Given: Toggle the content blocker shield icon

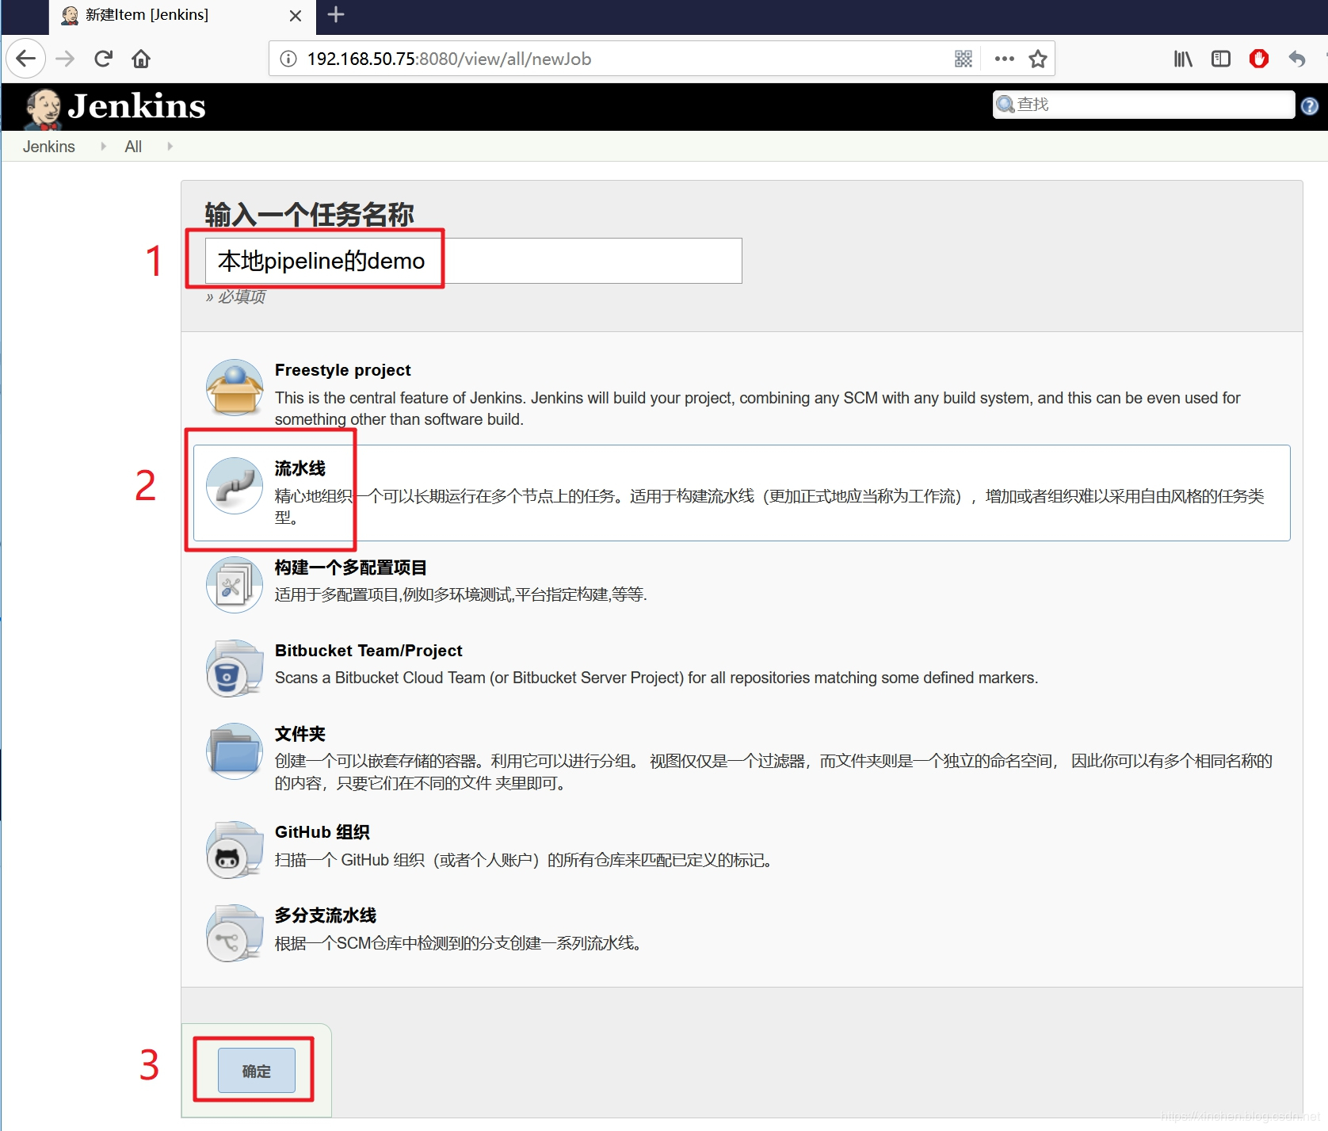Looking at the screenshot, I should pyautogui.click(x=1259, y=58).
